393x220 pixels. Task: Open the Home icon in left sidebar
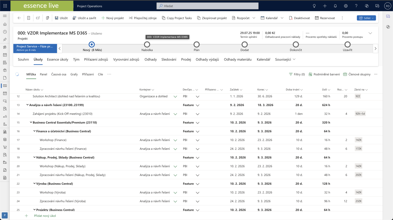5,24
